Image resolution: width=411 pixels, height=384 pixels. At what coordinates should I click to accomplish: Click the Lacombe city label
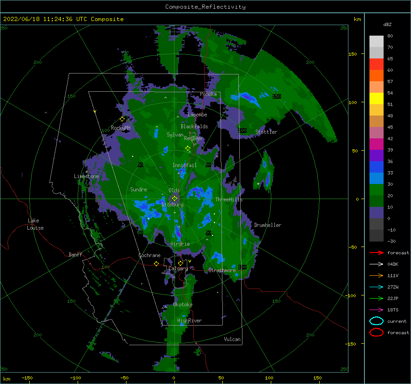pos(197,115)
